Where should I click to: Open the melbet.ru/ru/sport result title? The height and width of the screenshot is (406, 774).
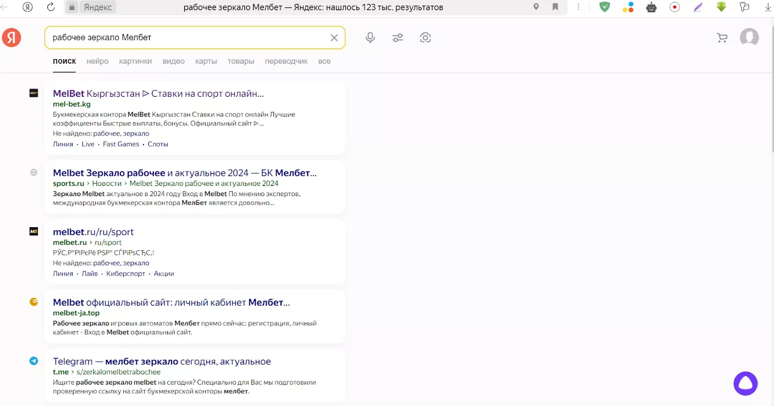click(93, 232)
